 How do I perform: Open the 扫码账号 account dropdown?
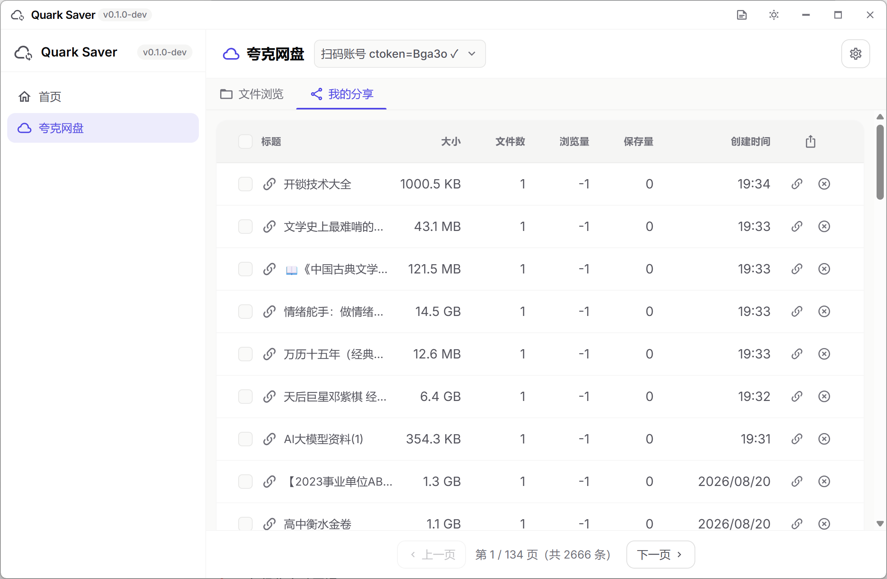click(400, 54)
